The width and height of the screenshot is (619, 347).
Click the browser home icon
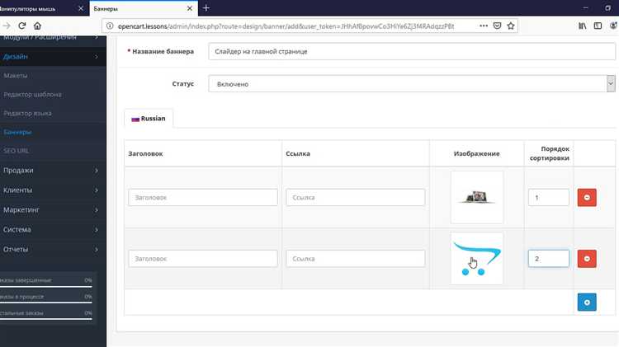pyautogui.click(x=38, y=26)
